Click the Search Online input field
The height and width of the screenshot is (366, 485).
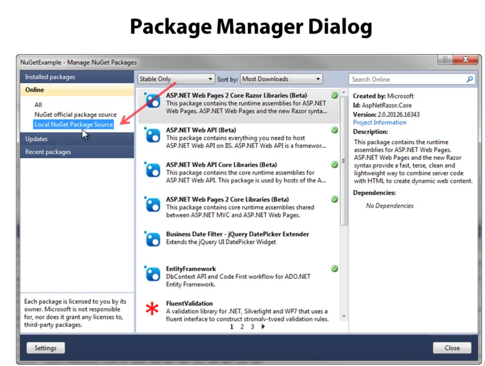407,79
